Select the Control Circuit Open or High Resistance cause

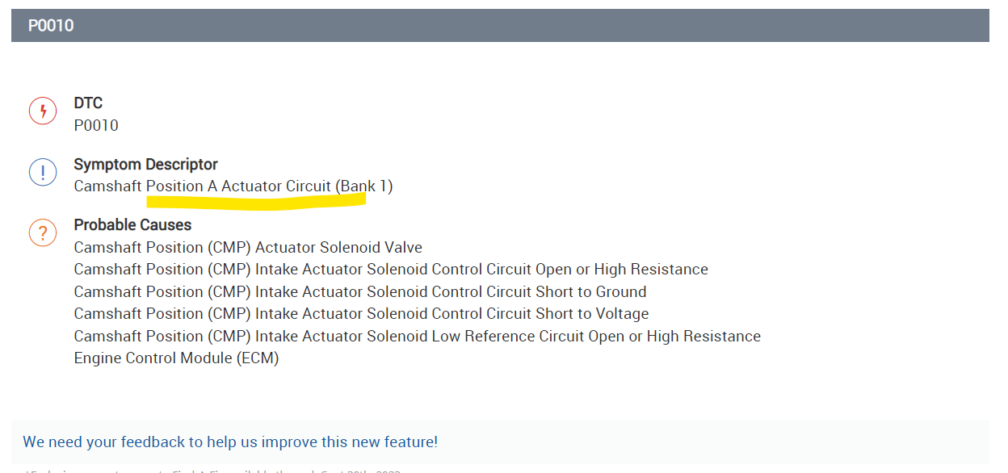(391, 270)
